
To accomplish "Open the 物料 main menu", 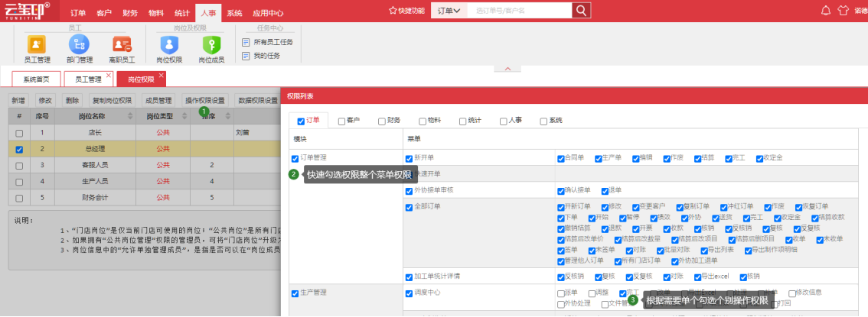I will coord(155,13).
